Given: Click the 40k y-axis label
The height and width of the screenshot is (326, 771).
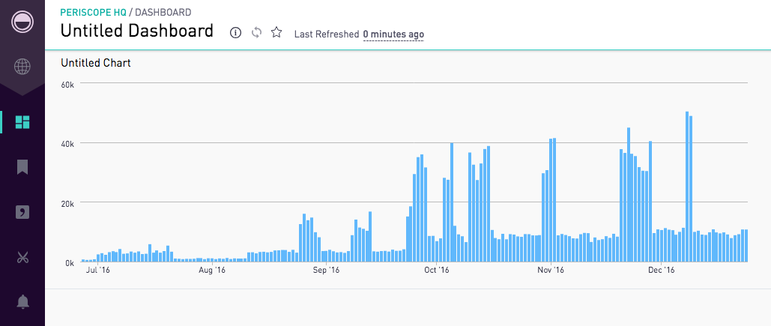Looking at the screenshot, I should coord(67,144).
